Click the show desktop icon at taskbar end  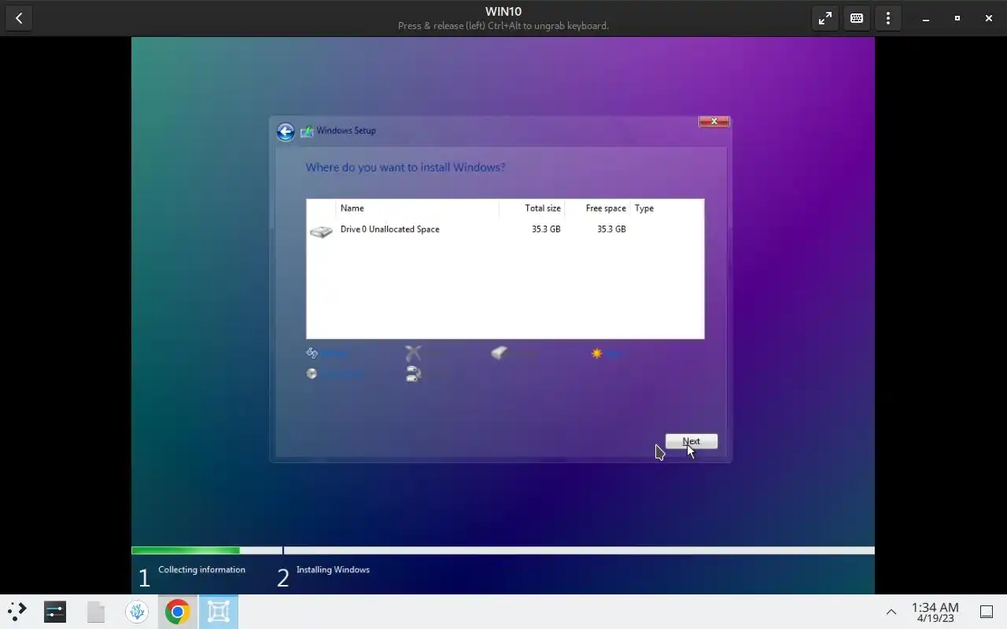click(x=987, y=612)
